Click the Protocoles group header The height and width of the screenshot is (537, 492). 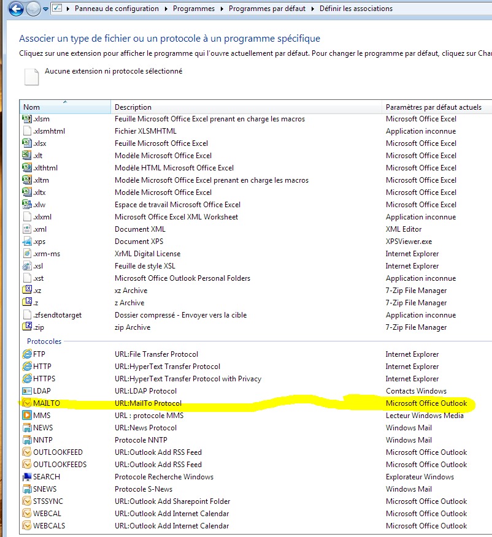(44, 341)
